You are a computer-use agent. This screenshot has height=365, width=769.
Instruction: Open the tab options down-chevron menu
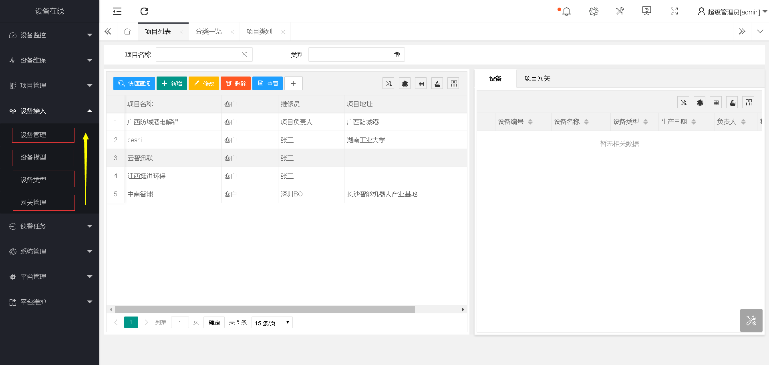click(x=760, y=31)
